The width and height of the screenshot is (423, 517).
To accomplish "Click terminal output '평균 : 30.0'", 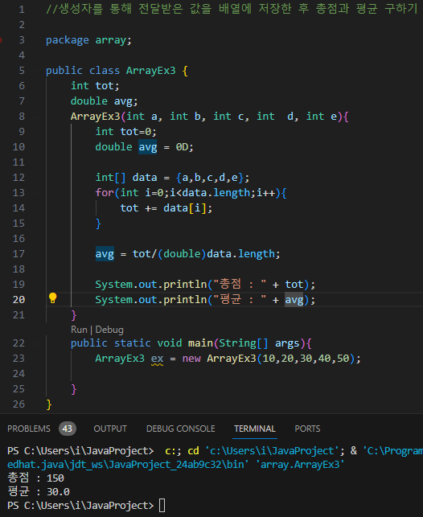I will point(39,492).
